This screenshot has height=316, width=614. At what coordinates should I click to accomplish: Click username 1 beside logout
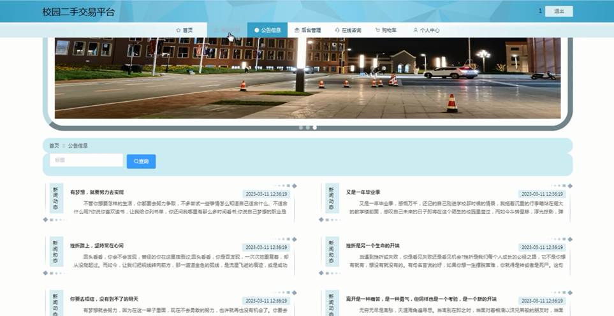click(x=540, y=11)
